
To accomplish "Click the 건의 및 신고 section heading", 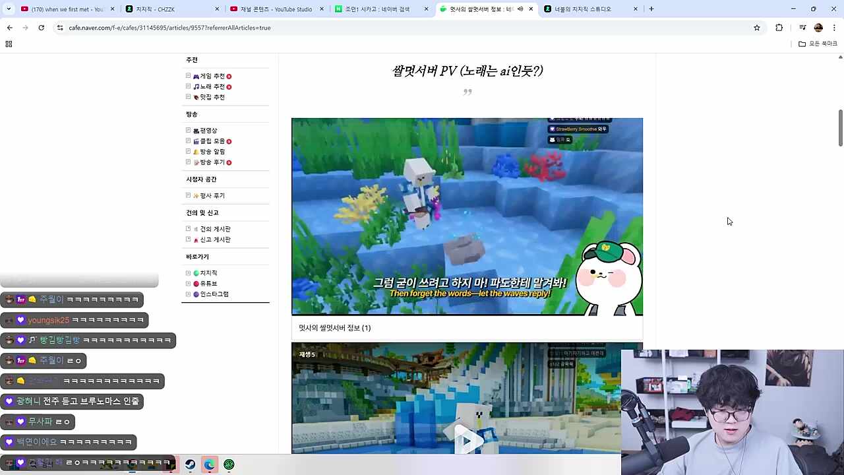I will click(x=202, y=212).
